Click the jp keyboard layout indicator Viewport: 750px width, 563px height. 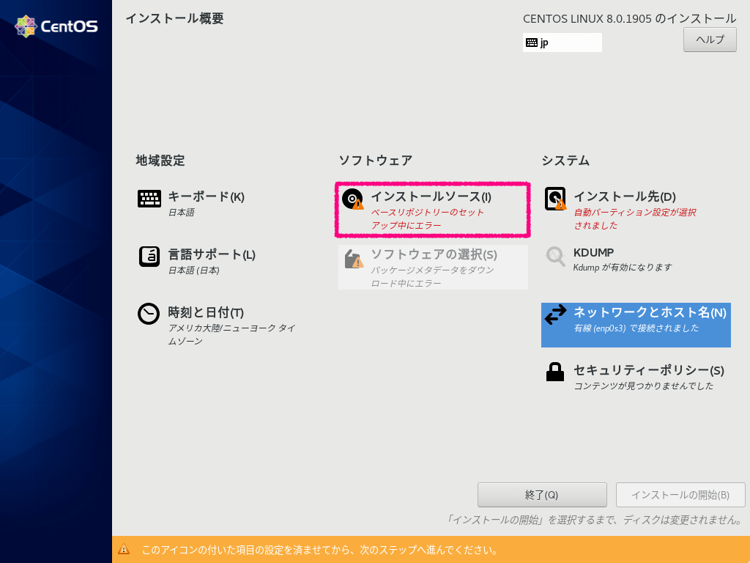(562, 43)
